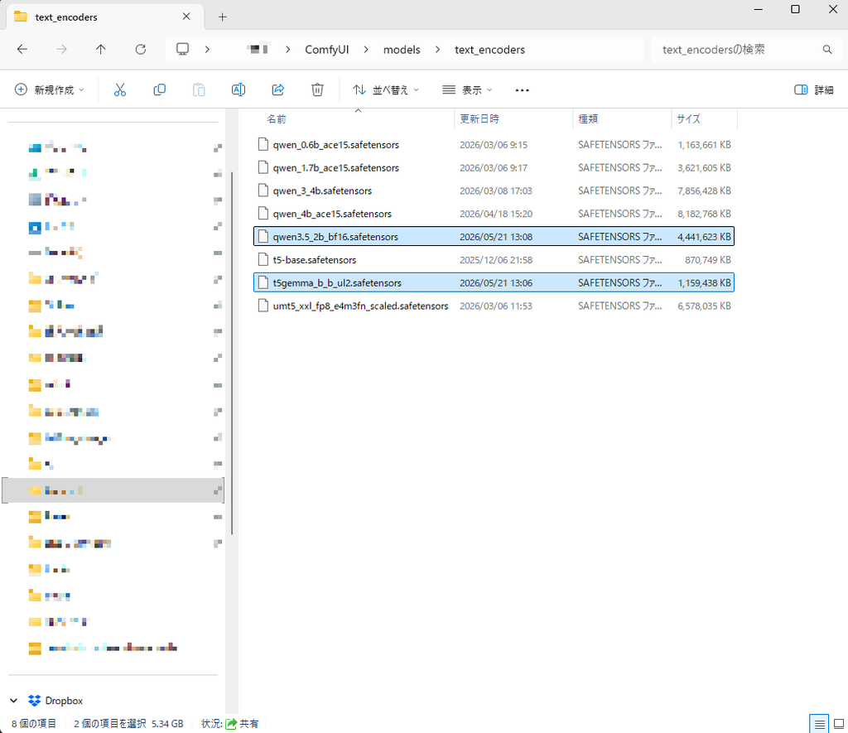This screenshot has height=733, width=848.
Task: Click file icon of umt5_xxl_fp8_e4m3fn_scaled.safetensors
Action: pyautogui.click(x=263, y=306)
